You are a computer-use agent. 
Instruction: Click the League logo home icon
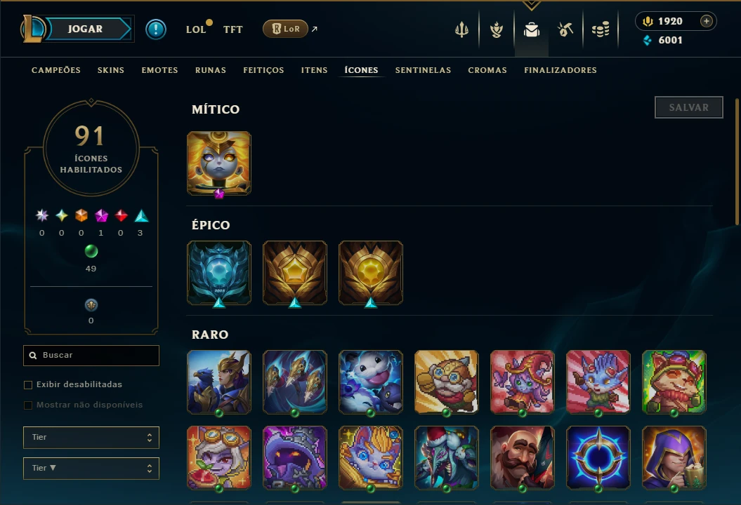pyautogui.click(x=32, y=29)
